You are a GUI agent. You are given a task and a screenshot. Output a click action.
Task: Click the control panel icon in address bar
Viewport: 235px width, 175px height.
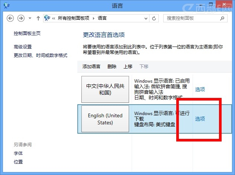pos(48,18)
